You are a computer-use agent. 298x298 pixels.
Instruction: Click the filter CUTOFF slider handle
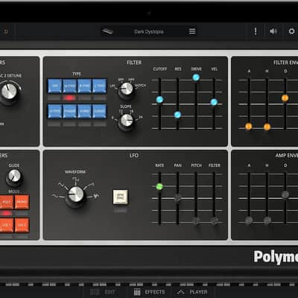(159, 100)
